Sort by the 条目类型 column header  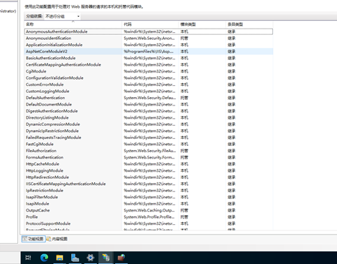tap(249, 24)
